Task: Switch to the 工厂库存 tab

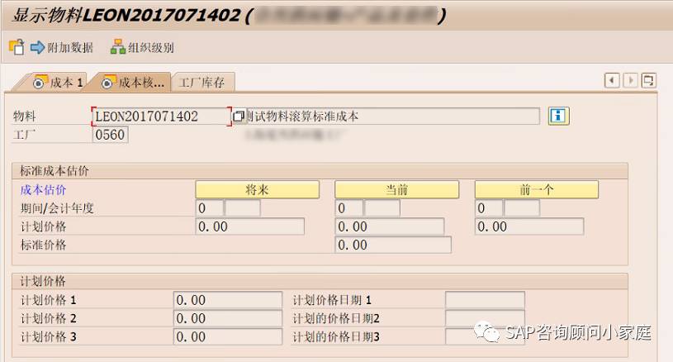Action: [202, 82]
